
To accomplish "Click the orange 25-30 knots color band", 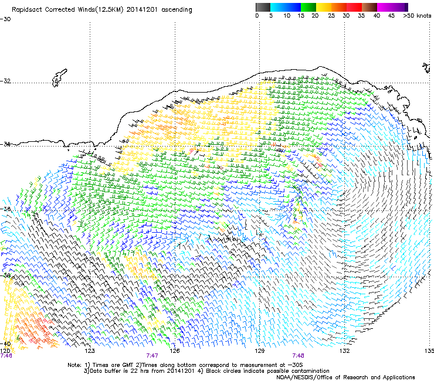I will pos(338,7).
